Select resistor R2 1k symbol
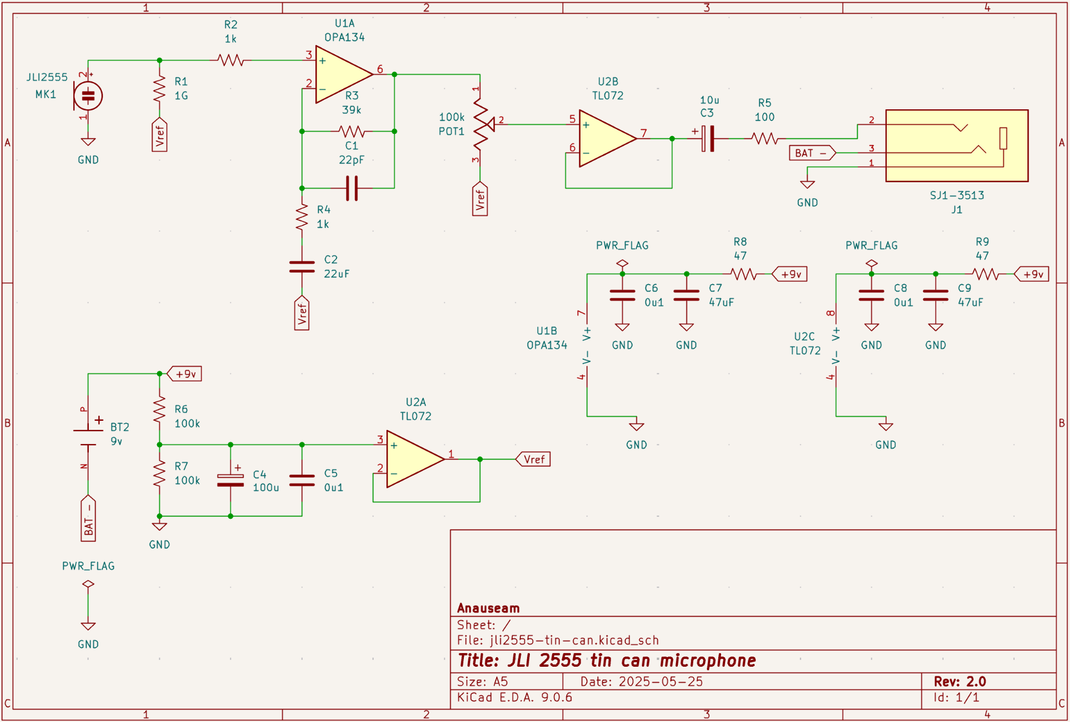1070x722 pixels. [x=231, y=60]
